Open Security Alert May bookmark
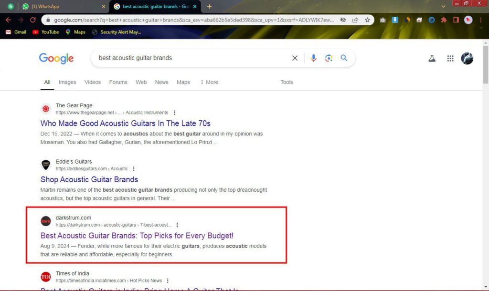This screenshot has height=291, width=489. [117, 32]
